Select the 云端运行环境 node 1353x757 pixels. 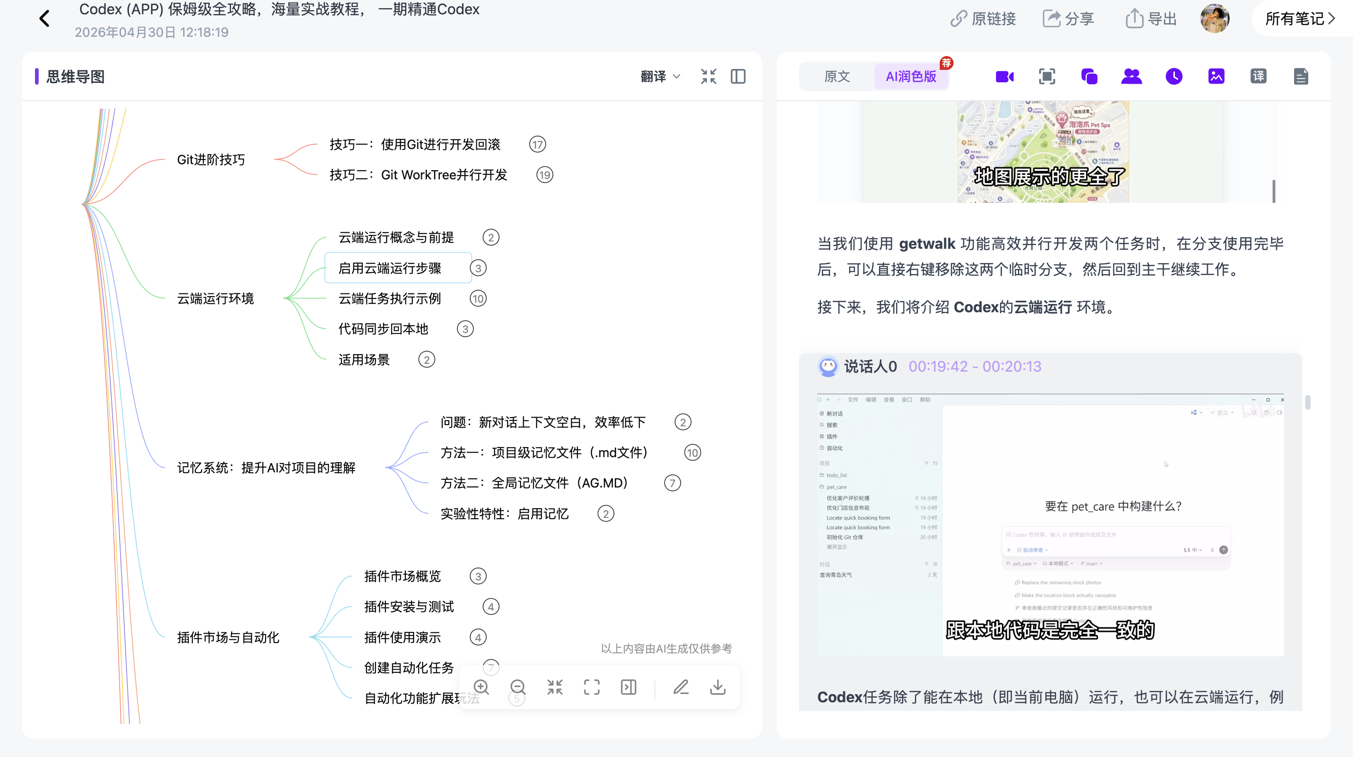click(x=215, y=298)
